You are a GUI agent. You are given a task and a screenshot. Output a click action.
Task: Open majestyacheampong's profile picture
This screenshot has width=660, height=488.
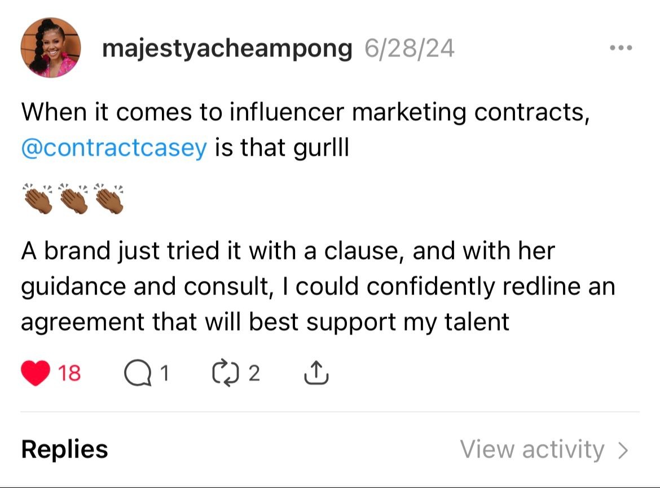[x=51, y=47]
